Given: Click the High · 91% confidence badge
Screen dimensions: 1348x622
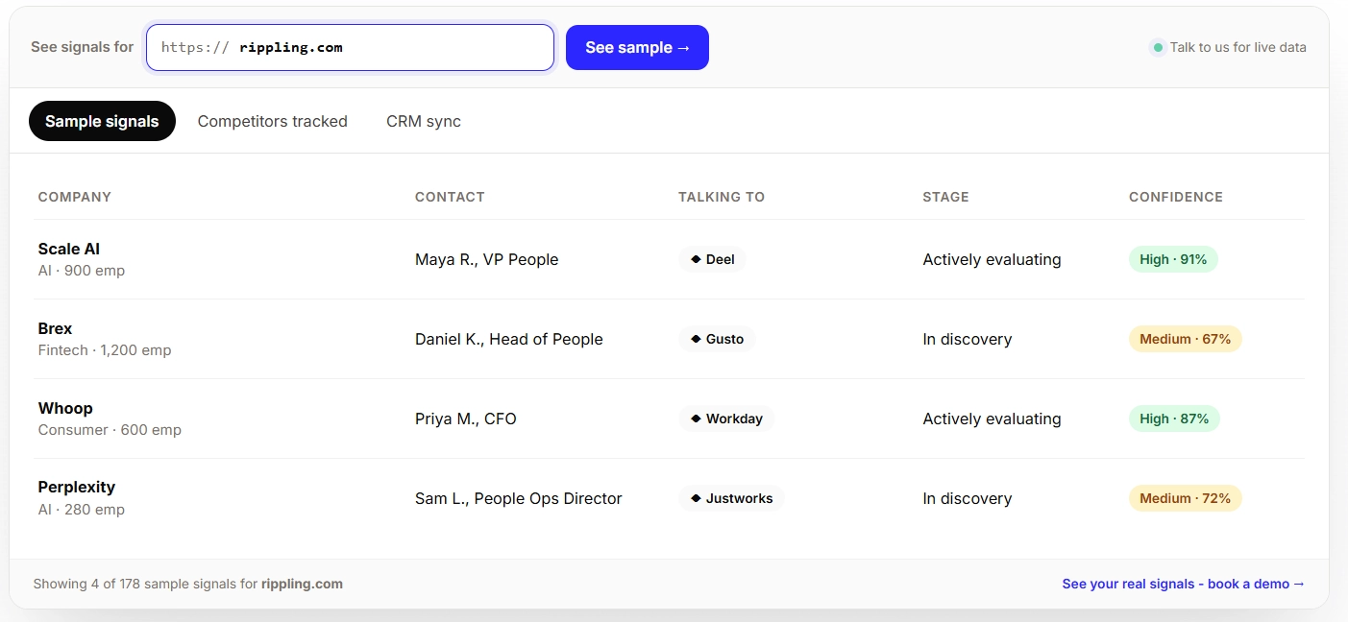Looking at the screenshot, I should tap(1173, 259).
